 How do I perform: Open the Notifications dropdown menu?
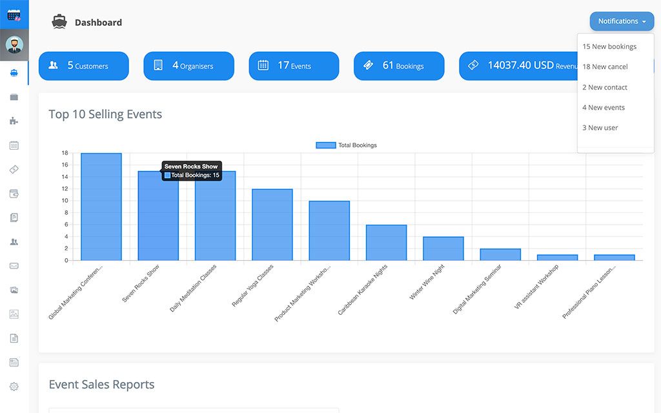pyautogui.click(x=620, y=21)
